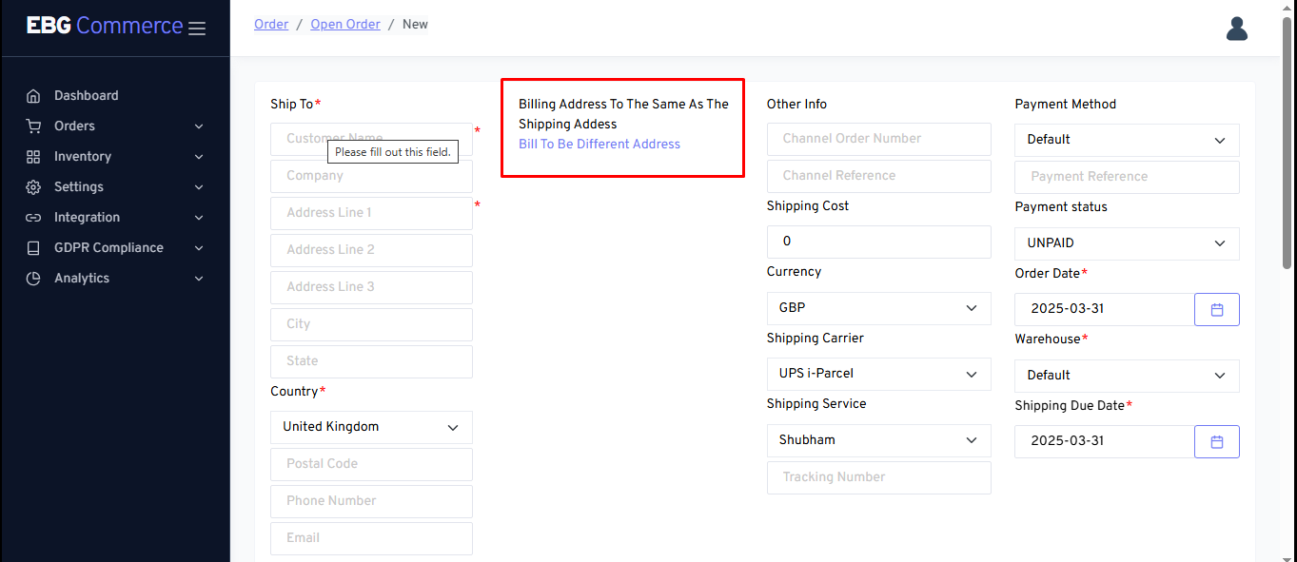Open the user profile icon

tap(1236, 29)
